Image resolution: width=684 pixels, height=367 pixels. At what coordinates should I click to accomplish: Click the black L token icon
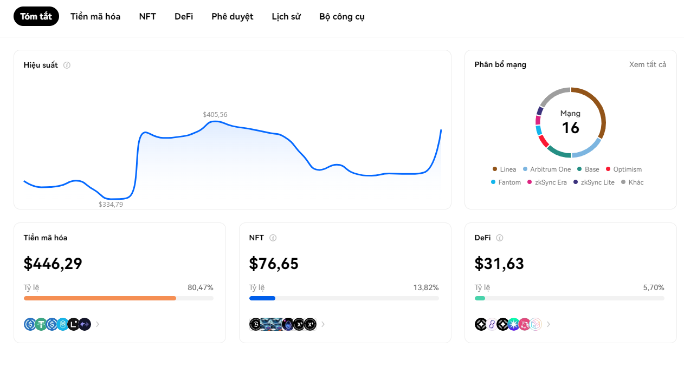74,324
